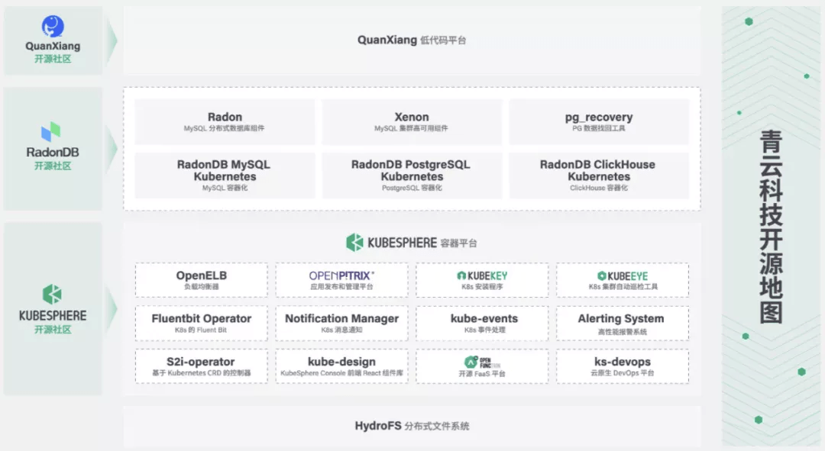Screen dimensions: 825x451
Task: Select the ks-devops cloud native box
Action: pos(622,366)
